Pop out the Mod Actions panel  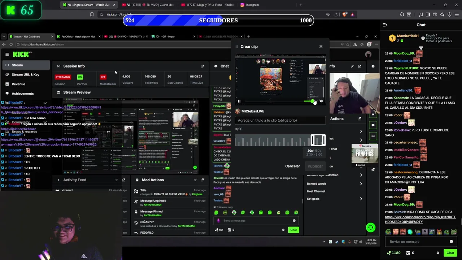tap(202, 180)
